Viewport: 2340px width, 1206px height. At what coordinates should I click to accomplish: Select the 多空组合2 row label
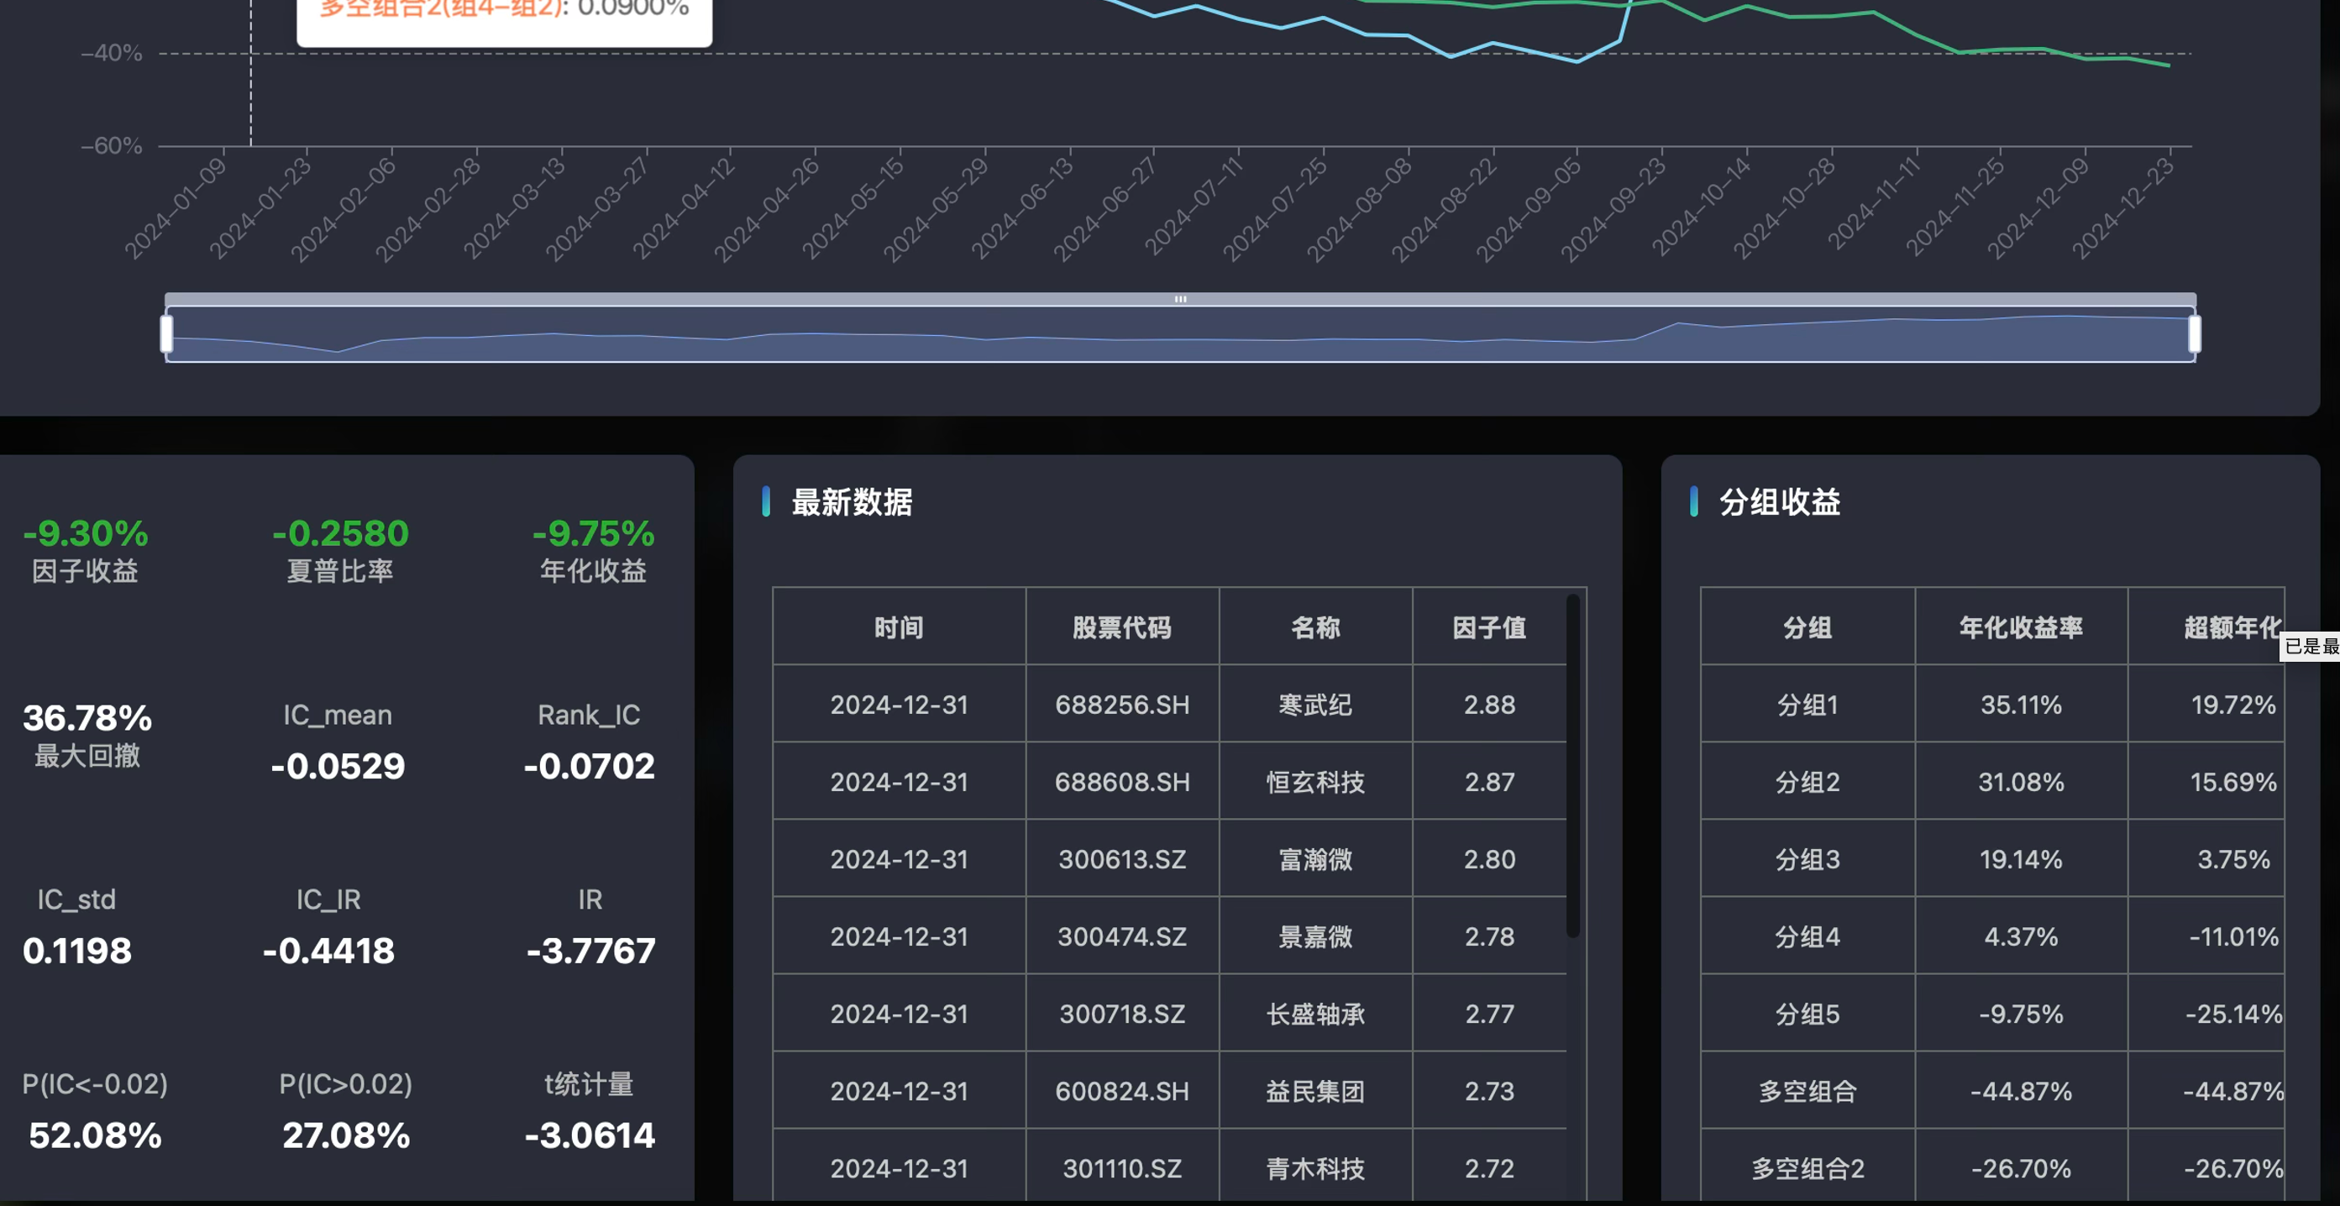click(x=1807, y=1168)
